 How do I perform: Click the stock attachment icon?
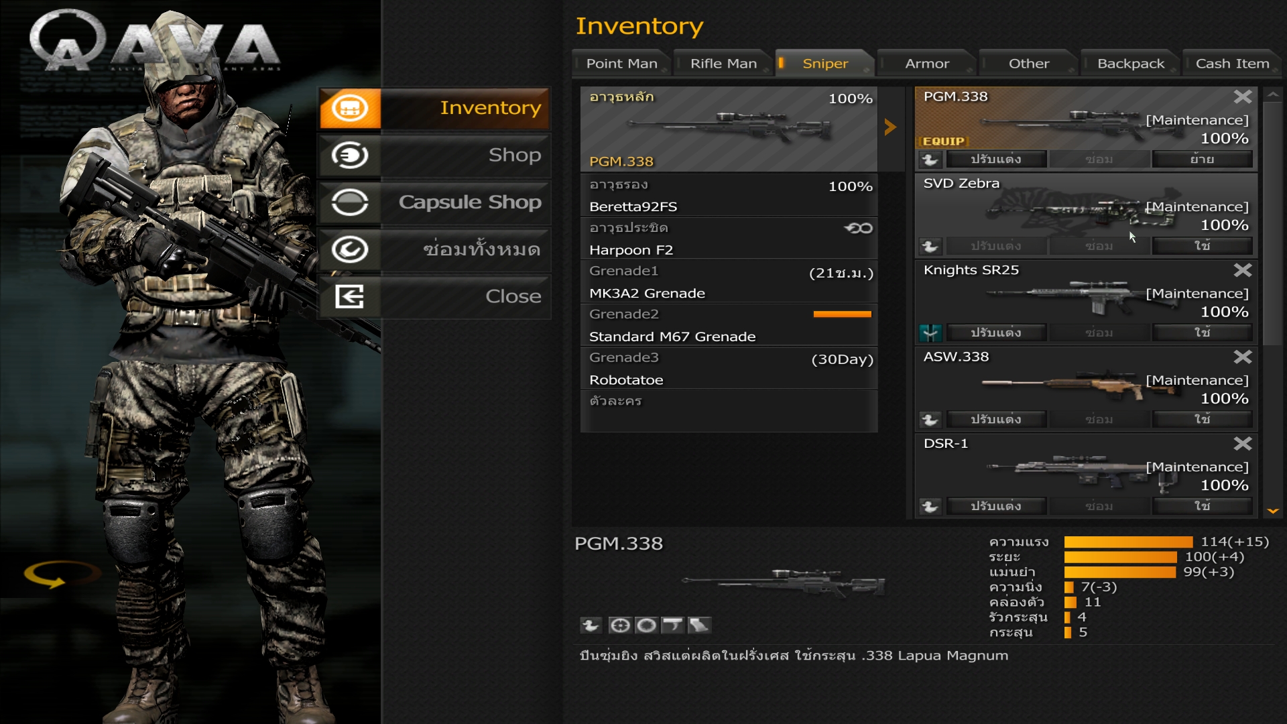click(x=698, y=625)
